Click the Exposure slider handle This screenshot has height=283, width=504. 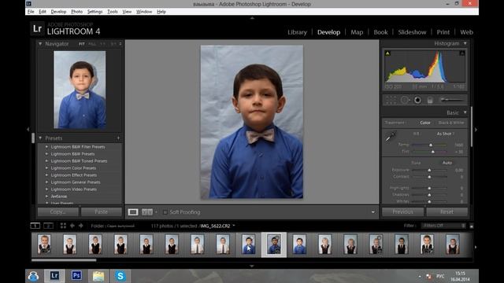pos(429,170)
